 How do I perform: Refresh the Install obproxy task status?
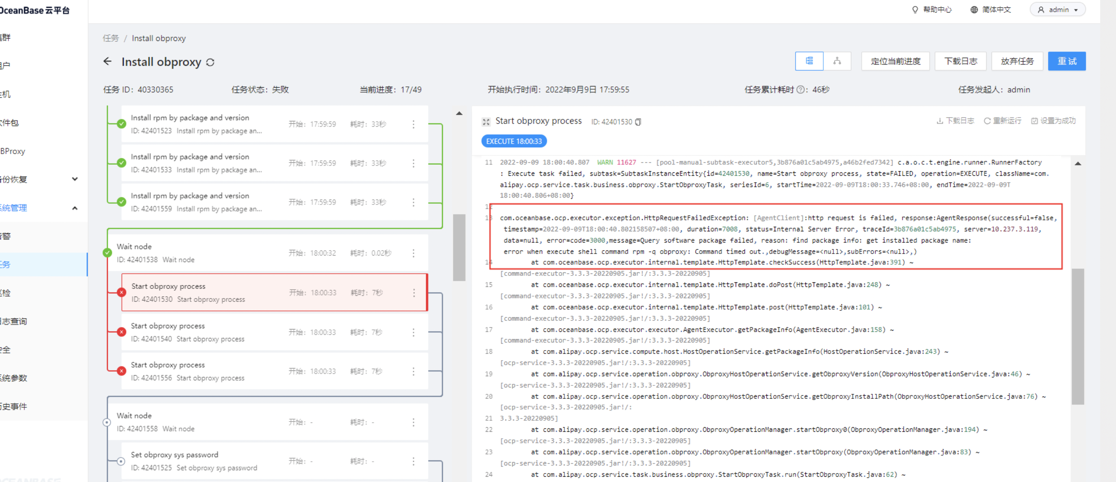point(210,62)
